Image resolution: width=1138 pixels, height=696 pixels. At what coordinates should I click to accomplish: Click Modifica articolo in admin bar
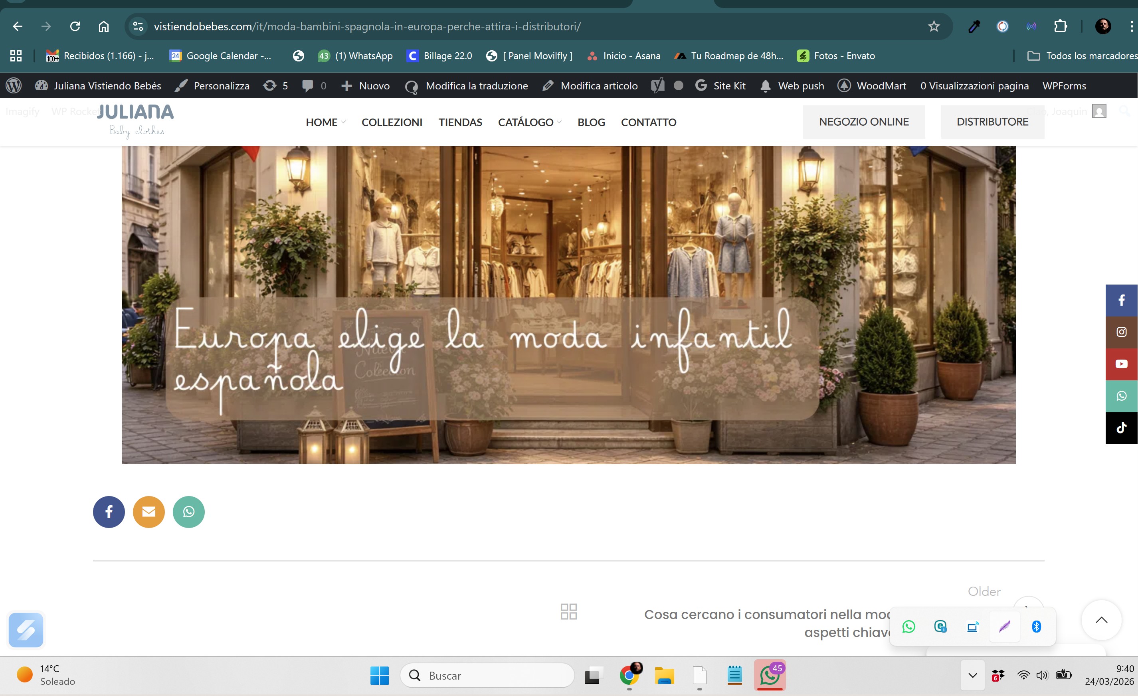pyautogui.click(x=599, y=86)
